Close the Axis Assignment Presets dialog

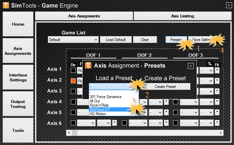190,66
